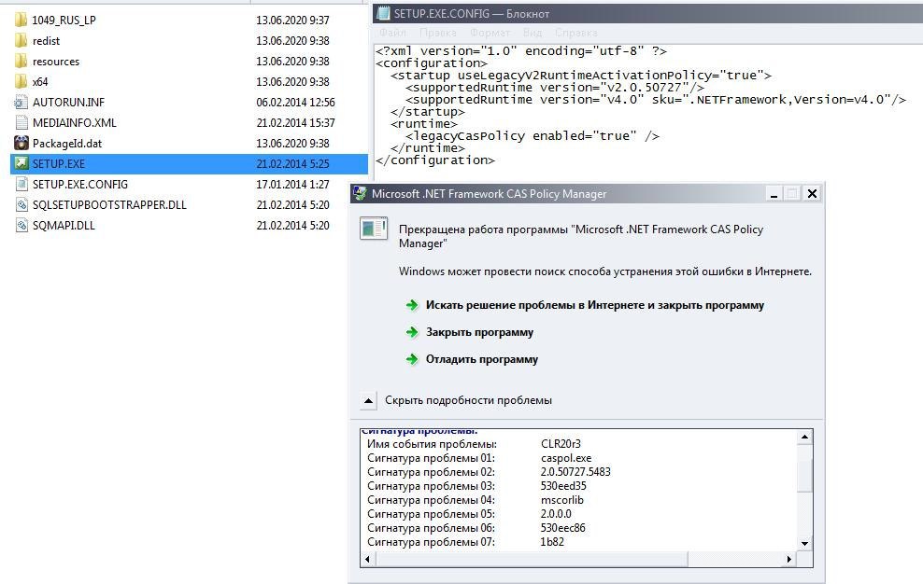The height and width of the screenshot is (584, 923).
Task: Click the Notepad title 'SETUP.EXE.CONFIG — Блокнот'
Action: (x=472, y=13)
